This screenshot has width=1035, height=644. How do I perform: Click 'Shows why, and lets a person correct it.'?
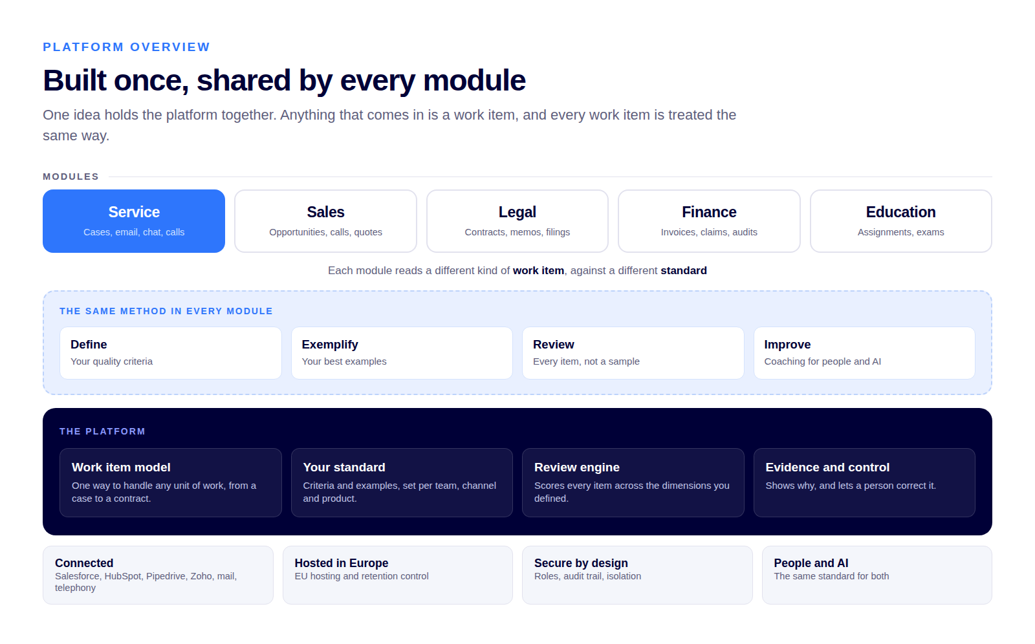(851, 486)
